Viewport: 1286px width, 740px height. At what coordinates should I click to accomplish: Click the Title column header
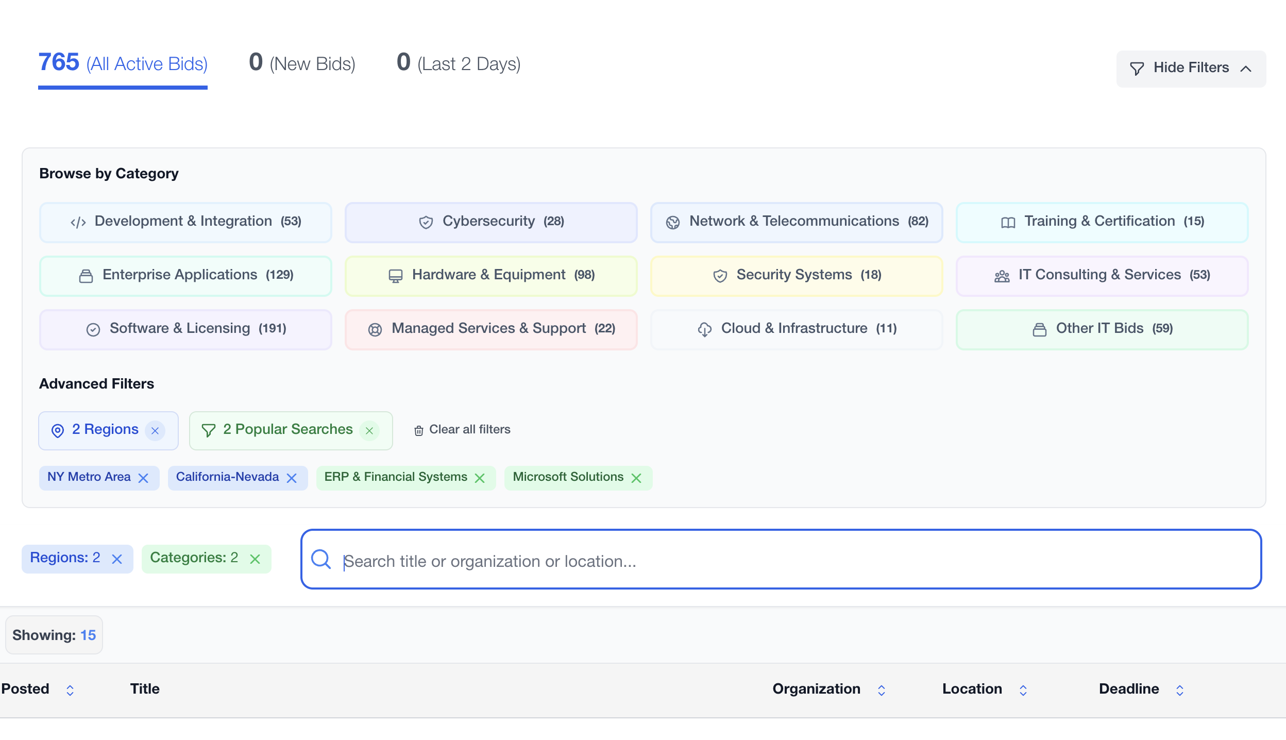pyautogui.click(x=145, y=689)
